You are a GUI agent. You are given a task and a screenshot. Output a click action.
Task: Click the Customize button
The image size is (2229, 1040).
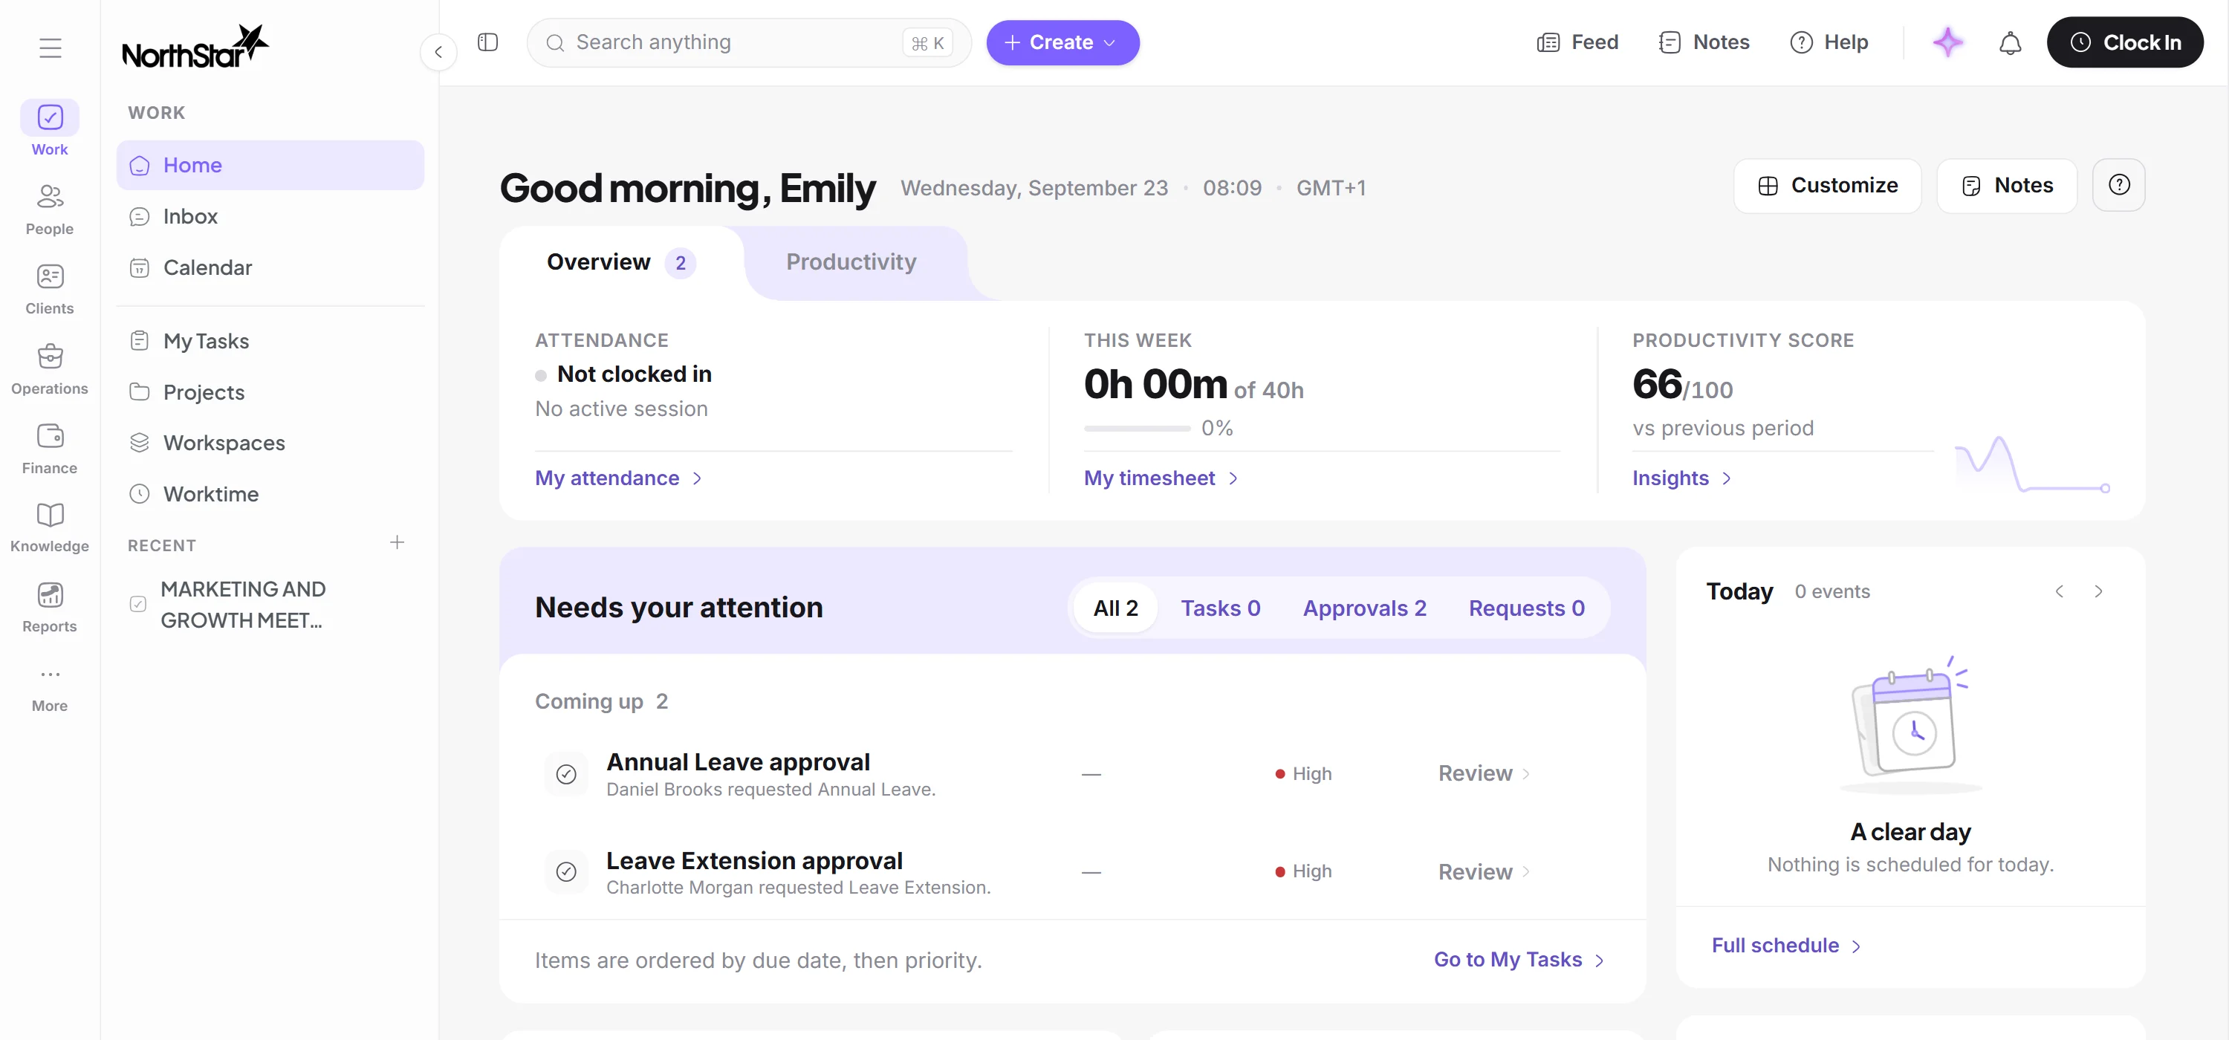tap(1828, 185)
